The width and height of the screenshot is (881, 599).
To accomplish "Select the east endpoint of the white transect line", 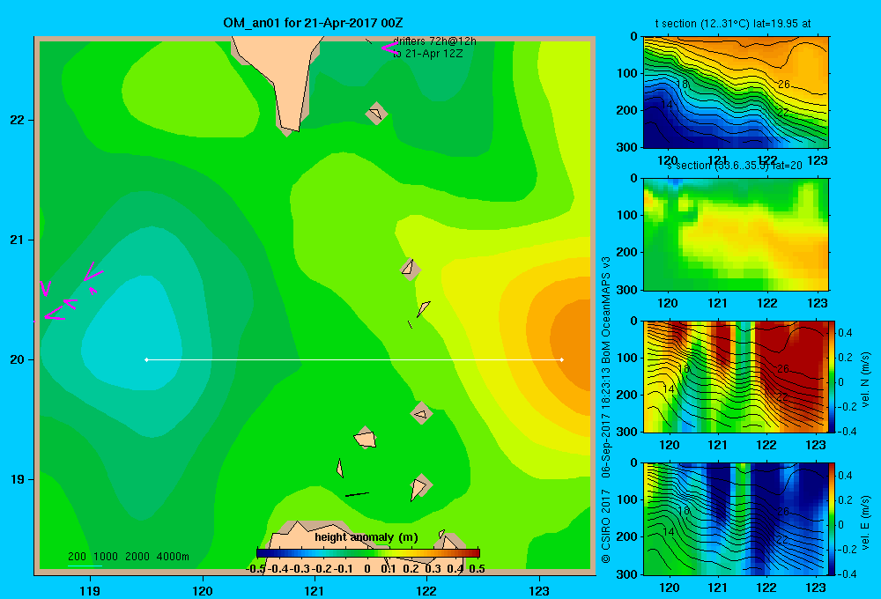I will pyautogui.click(x=561, y=359).
